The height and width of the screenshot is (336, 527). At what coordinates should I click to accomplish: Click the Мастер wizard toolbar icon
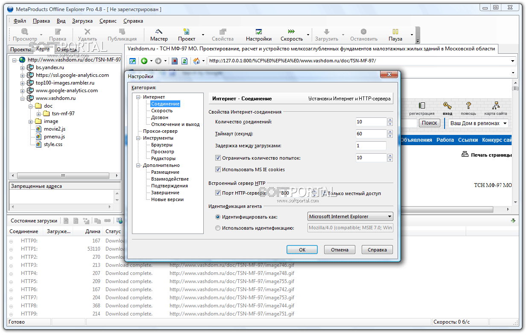[x=159, y=32]
